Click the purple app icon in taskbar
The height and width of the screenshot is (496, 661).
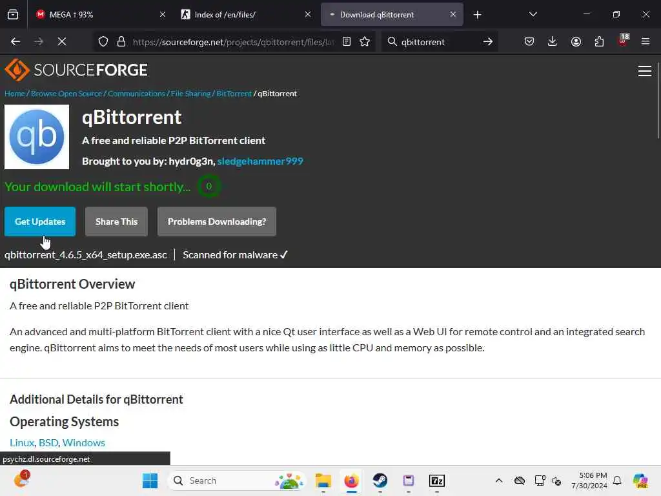tap(408, 480)
